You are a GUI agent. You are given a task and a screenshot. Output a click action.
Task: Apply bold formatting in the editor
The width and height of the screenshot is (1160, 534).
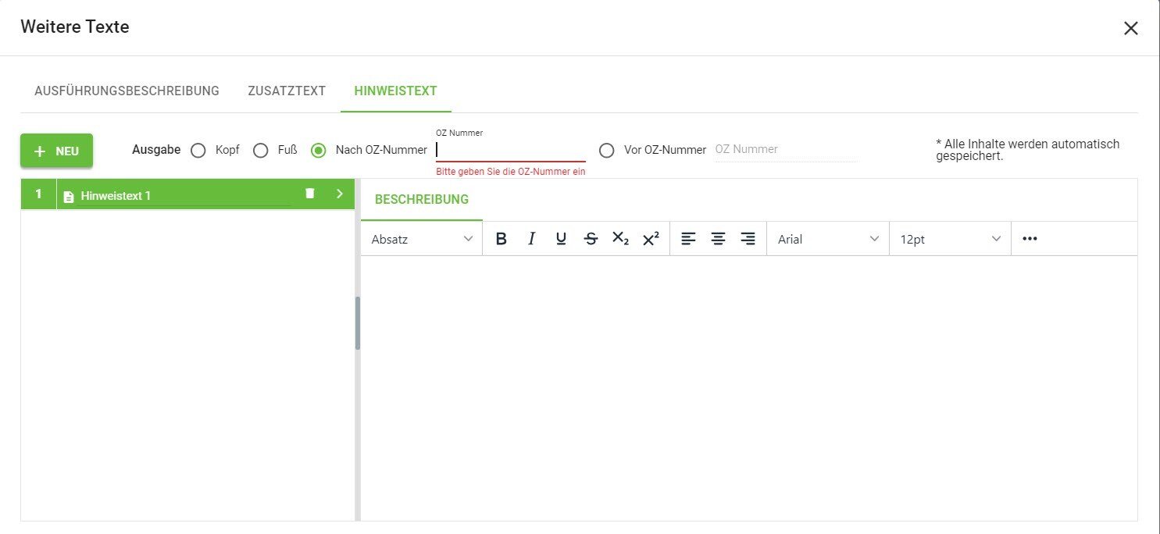coord(501,239)
